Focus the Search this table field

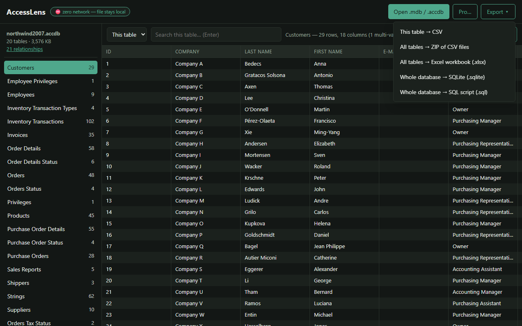point(216,35)
